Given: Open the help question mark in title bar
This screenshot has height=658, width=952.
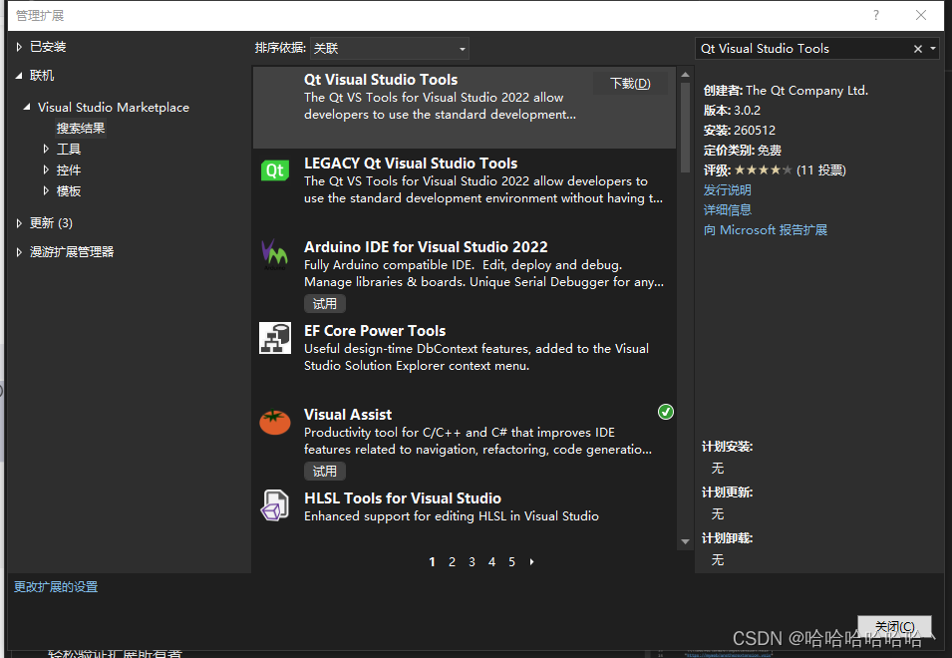Looking at the screenshot, I should 875,15.
